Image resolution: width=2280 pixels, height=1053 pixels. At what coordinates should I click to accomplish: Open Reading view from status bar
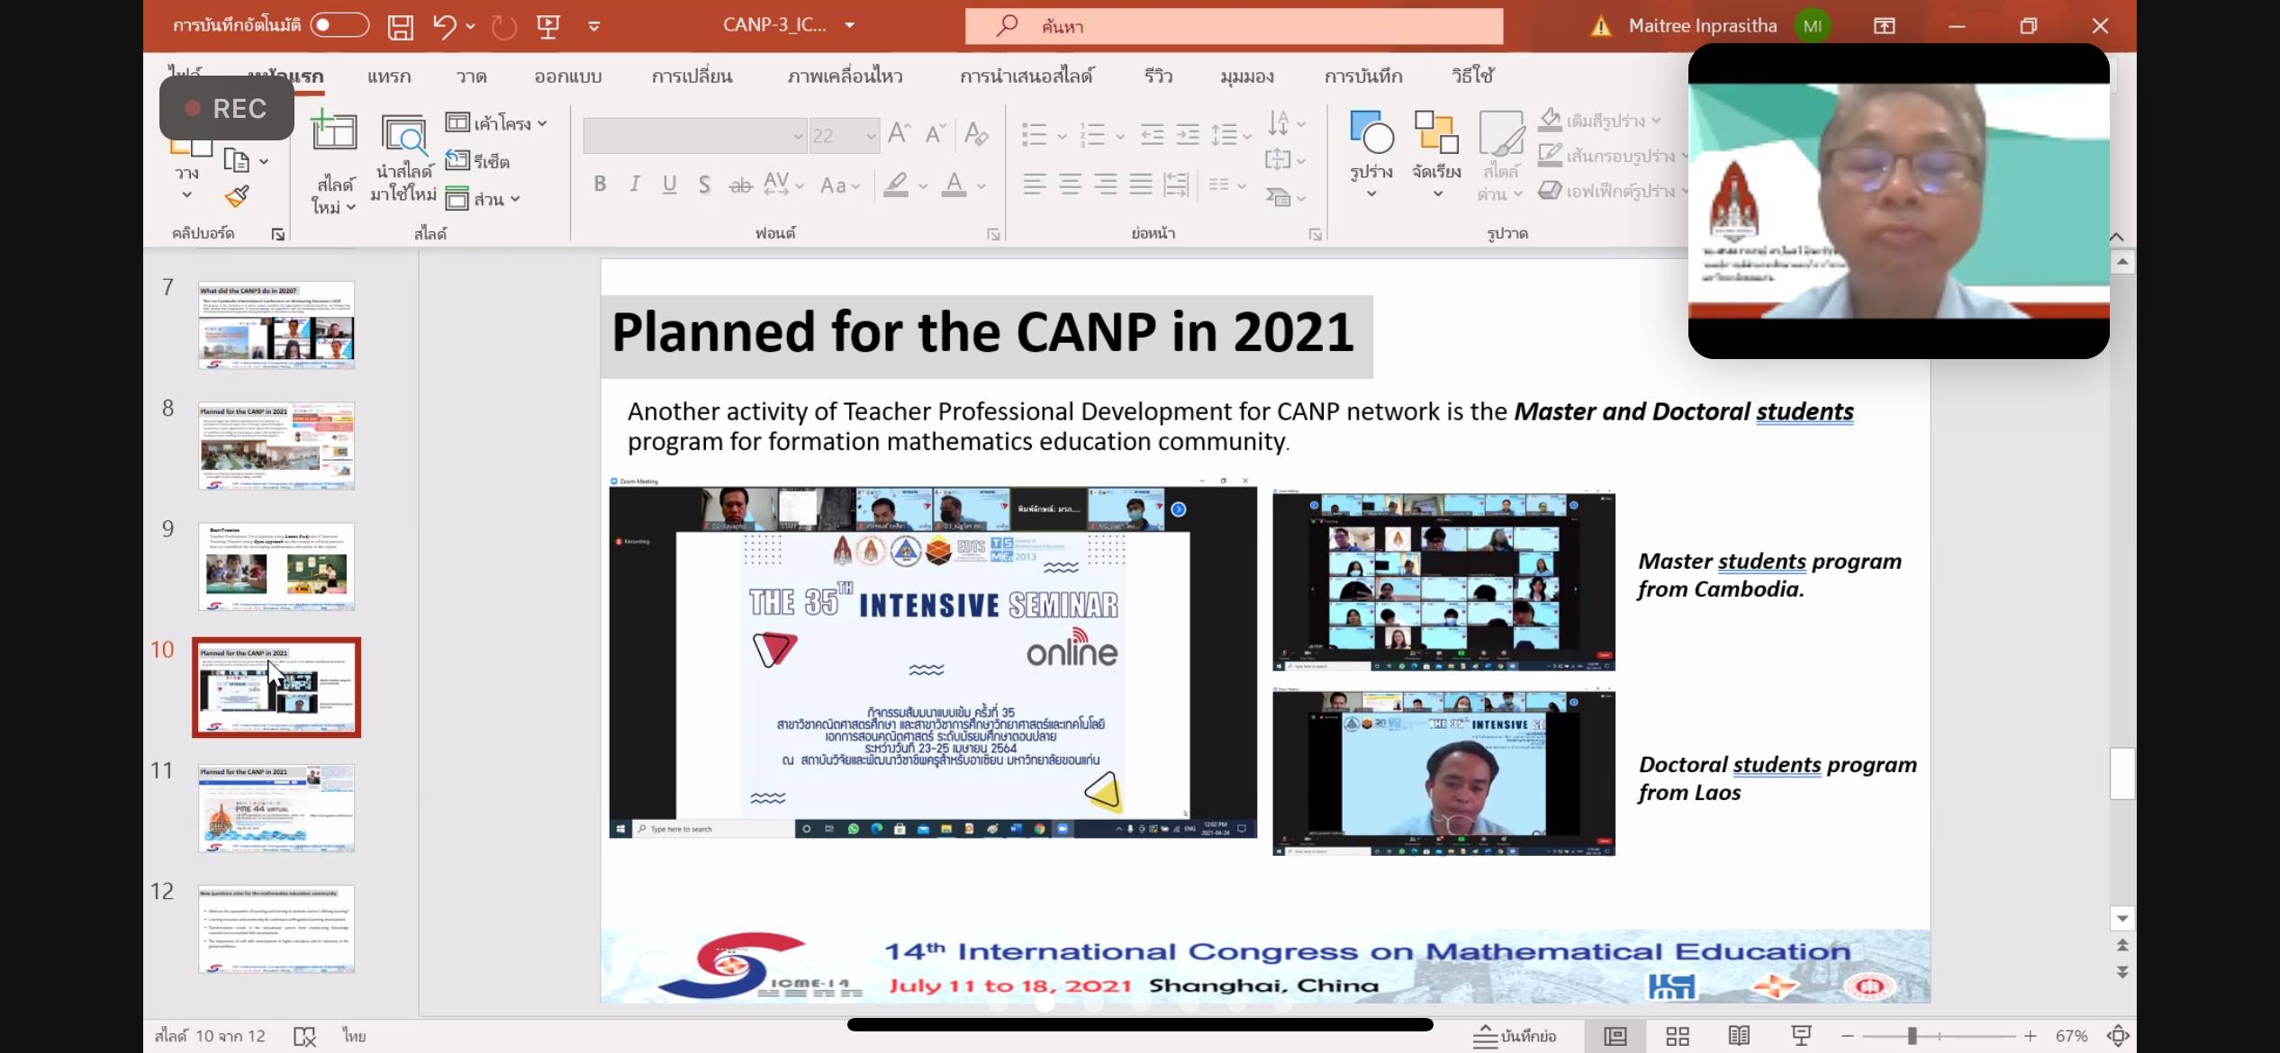pyautogui.click(x=1739, y=1036)
